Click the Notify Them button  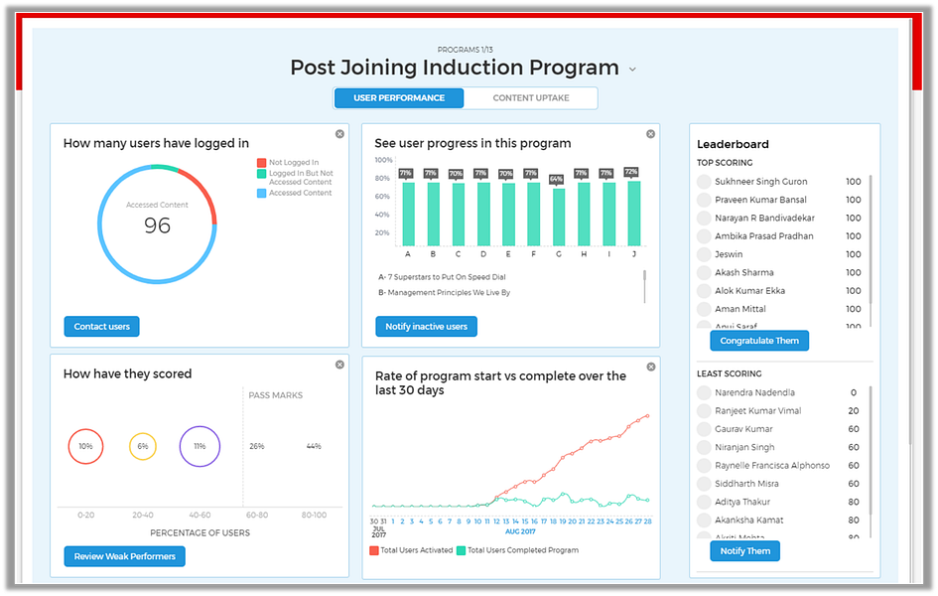pyautogui.click(x=744, y=551)
